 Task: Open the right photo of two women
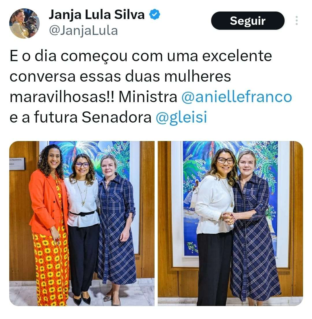pos(230,223)
